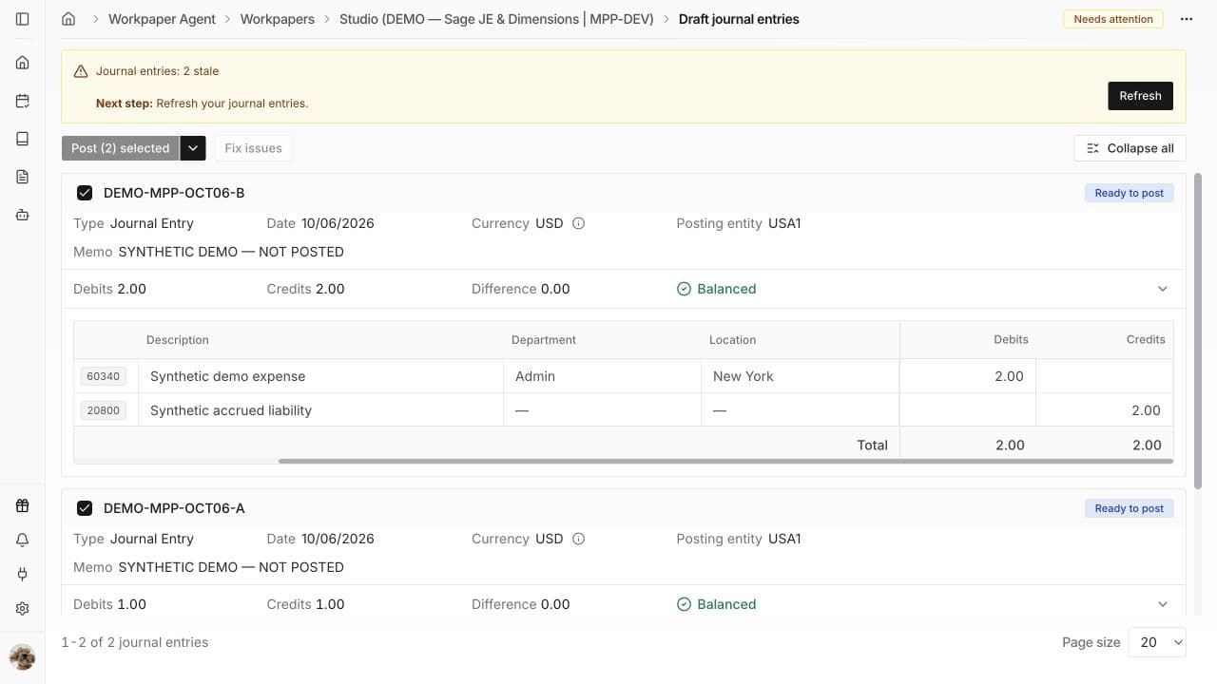
Task: Uncheck the DEMO-MPP-OCT06-B journal entry checkbox
Action: [85, 193]
